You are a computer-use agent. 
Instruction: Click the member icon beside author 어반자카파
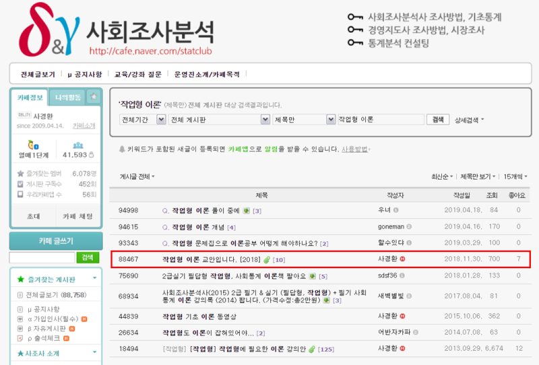click(x=416, y=332)
